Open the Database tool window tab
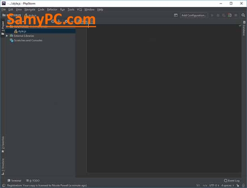247x188 pixels. coord(244,28)
